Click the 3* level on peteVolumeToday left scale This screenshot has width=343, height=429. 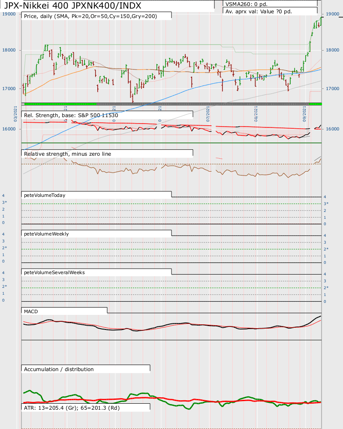5,202
